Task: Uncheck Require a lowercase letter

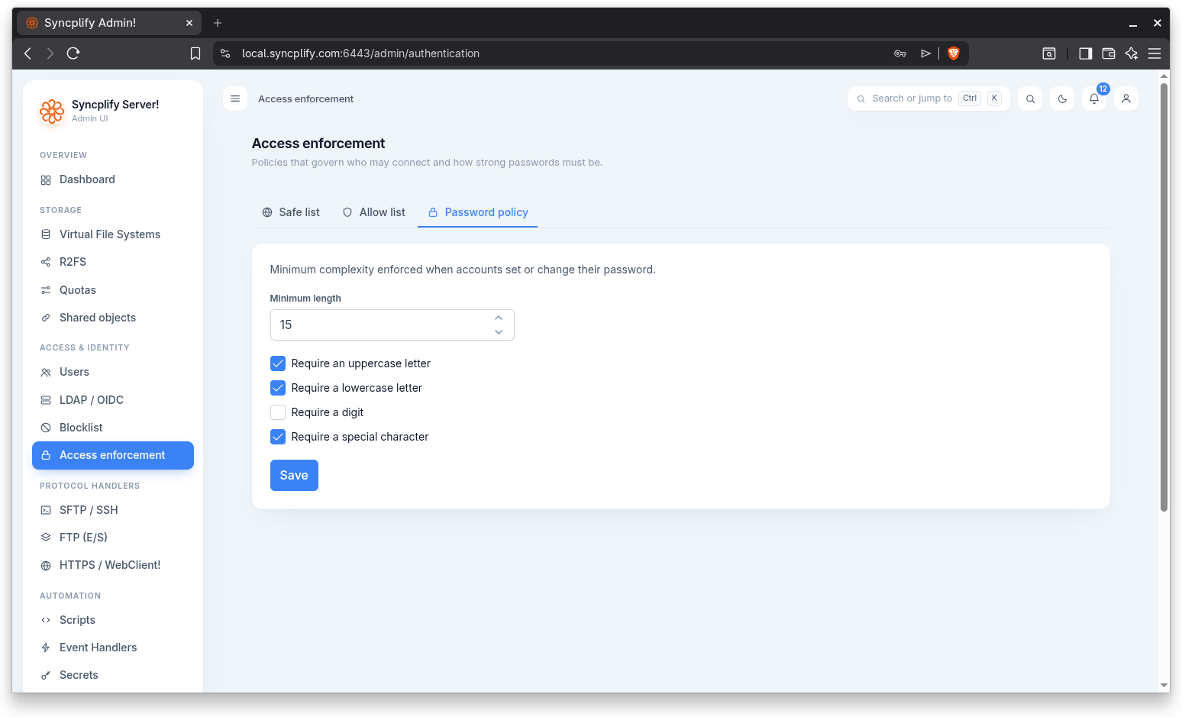Action: pyautogui.click(x=278, y=388)
